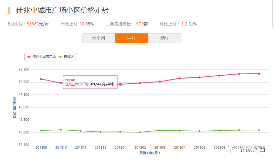This screenshot has height=161, width=274.
Task: Click the last green data point on the right
Action: (x=259, y=130)
